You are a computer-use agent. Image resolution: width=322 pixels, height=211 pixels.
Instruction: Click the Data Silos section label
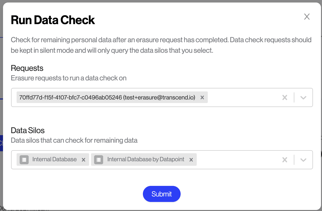click(28, 130)
